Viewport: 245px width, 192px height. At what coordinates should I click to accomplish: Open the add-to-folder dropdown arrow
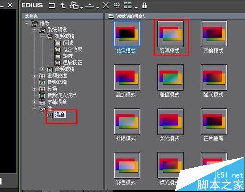coord(81,7)
